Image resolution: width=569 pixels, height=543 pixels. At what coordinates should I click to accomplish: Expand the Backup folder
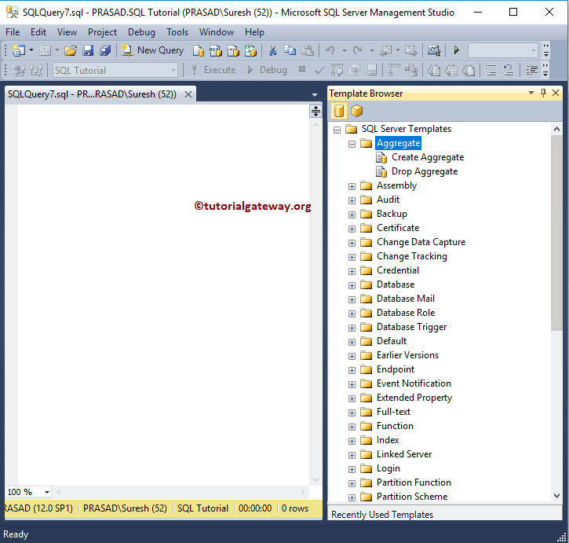(x=352, y=215)
